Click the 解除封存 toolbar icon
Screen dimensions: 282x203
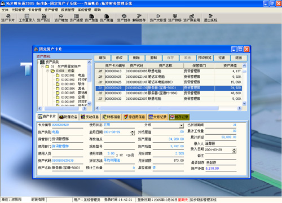tap(139, 18)
